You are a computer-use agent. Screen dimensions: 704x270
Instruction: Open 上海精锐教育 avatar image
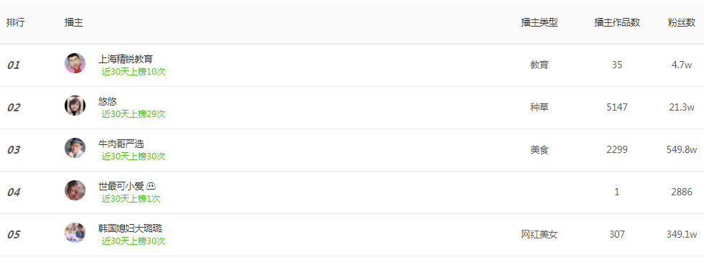coord(75,63)
